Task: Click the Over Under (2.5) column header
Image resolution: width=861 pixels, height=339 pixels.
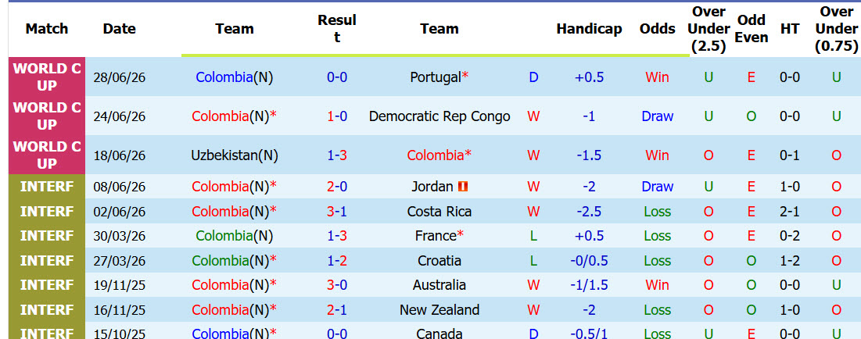Action: click(x=709, y=29)
